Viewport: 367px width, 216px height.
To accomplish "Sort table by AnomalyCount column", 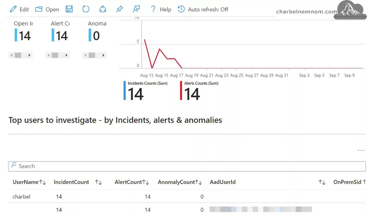I will pyautogui.click(x=180, y=182).
